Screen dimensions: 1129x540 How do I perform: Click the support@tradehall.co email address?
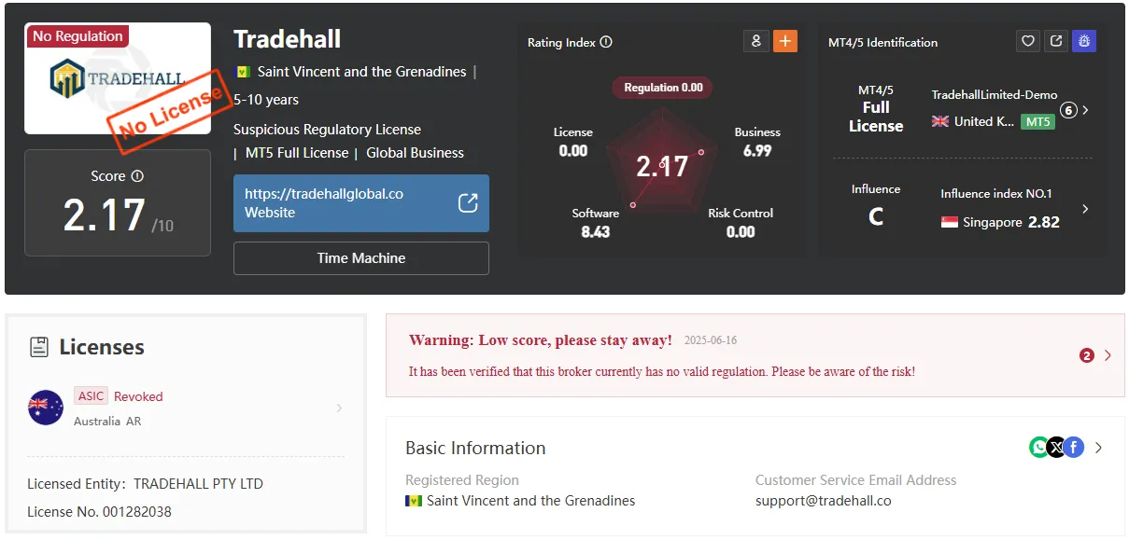[x=824, y=501]
